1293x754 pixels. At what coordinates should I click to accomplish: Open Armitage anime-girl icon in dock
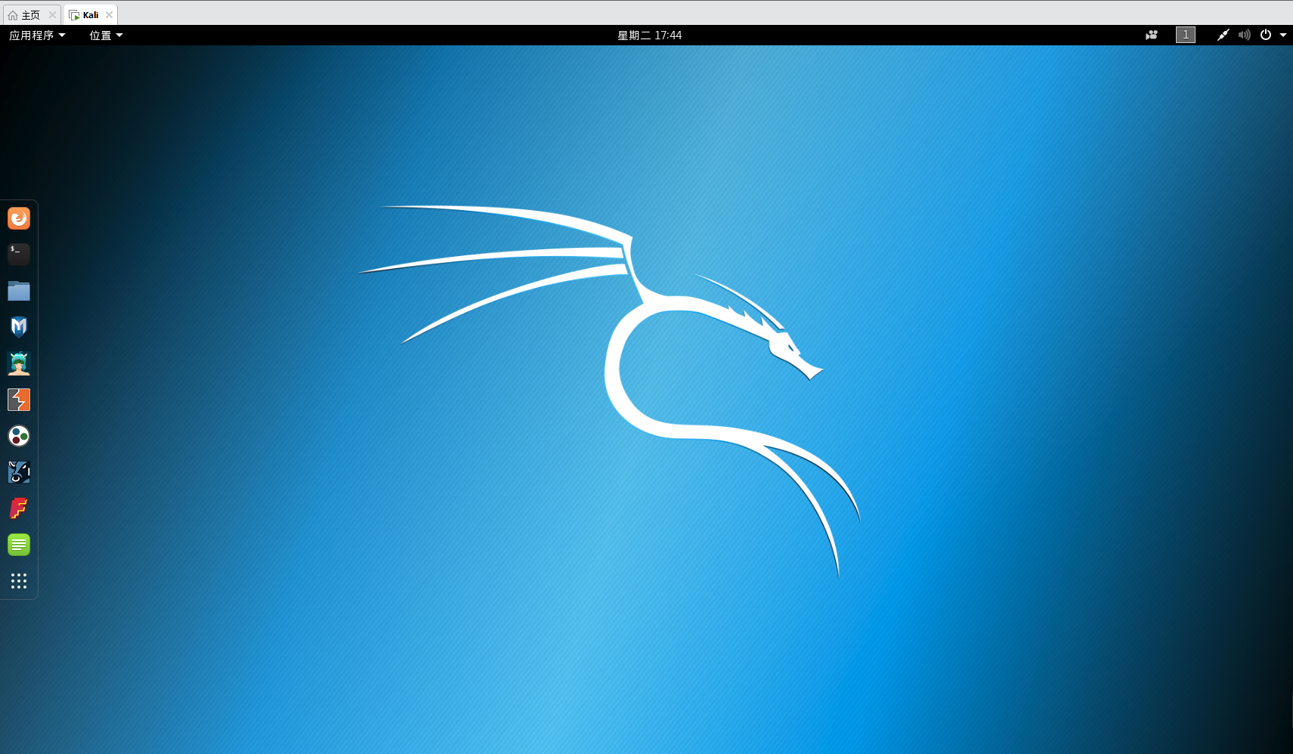click(x=19, y=363)
